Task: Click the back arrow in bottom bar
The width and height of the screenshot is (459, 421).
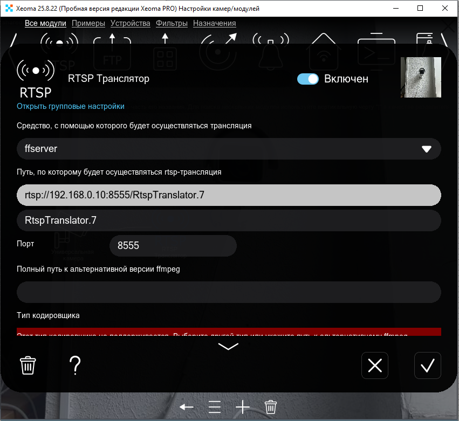Action: click(x=187, y=407)
